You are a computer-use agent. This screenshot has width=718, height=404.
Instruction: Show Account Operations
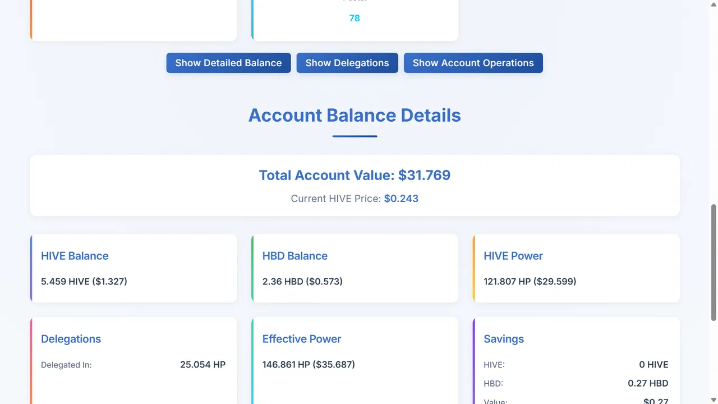coord(473,63)
